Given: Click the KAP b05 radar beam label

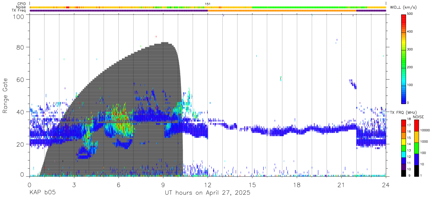Looking at the screenshot, I should (x=42, y=193).
